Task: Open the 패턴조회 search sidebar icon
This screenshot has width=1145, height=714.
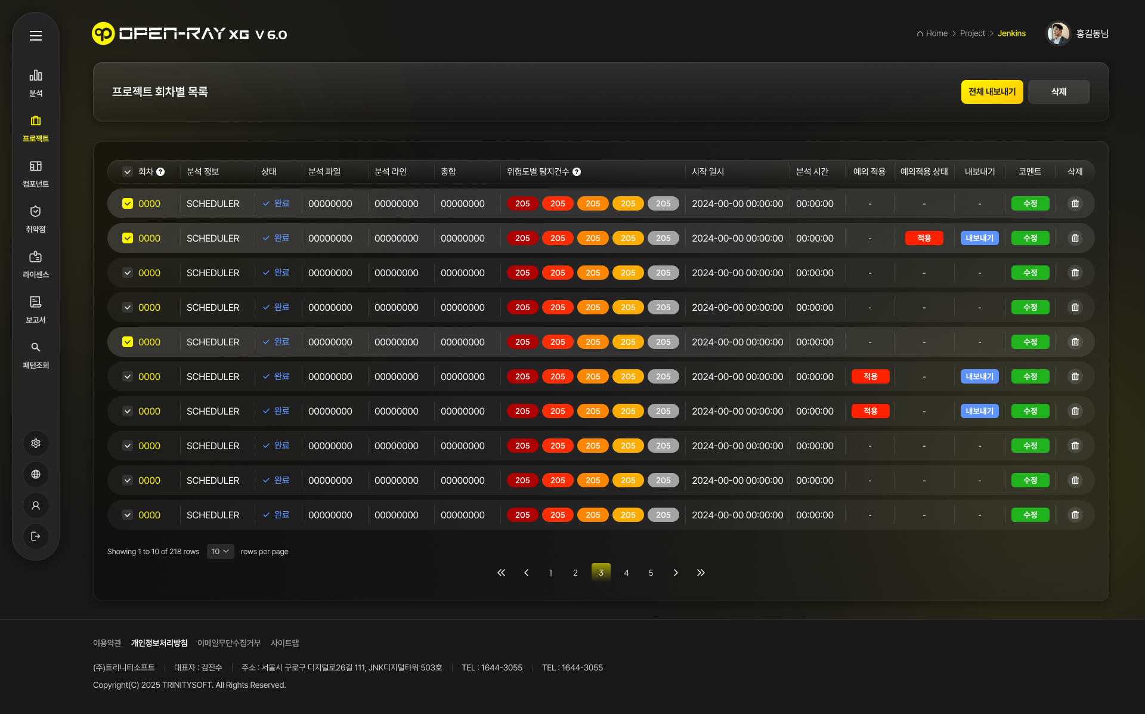Action: [x=36, y=348]
